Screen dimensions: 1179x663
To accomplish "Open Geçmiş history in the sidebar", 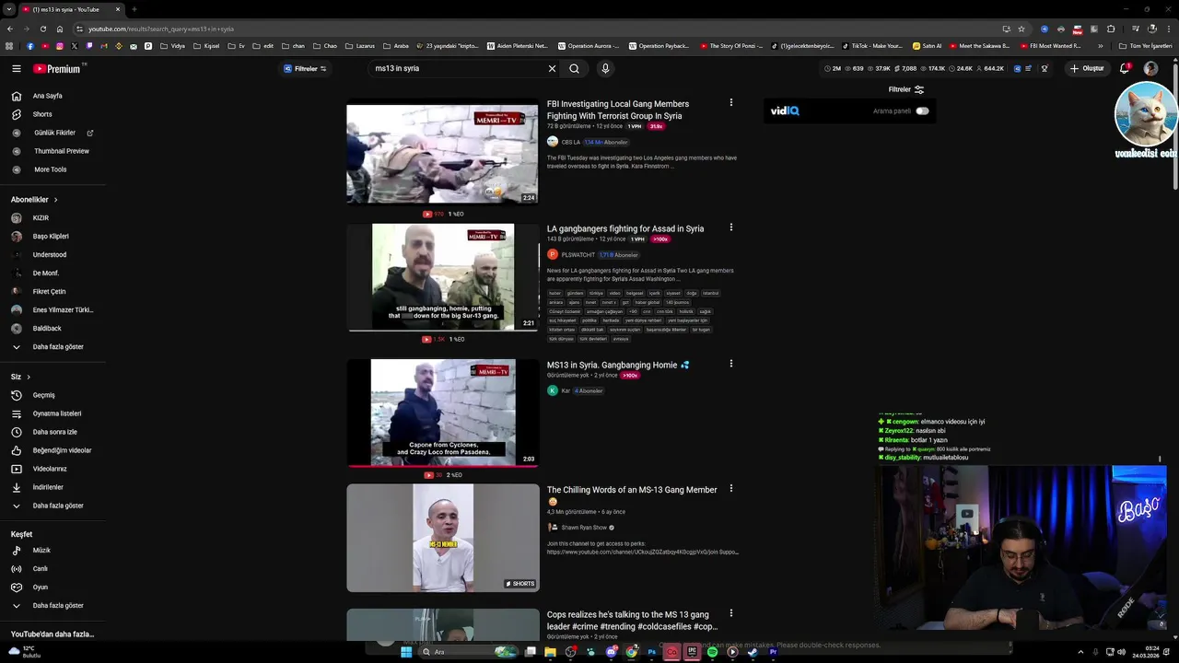I will click(43, 395).
